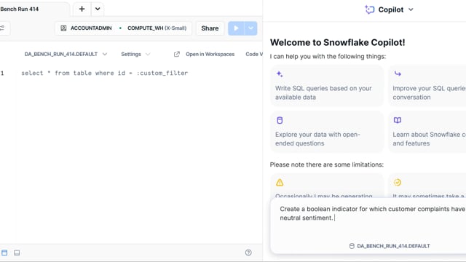
Task: Open the DA_BENCH_RUN_414.DEFAULT database selector
Action: pos(66,54)
